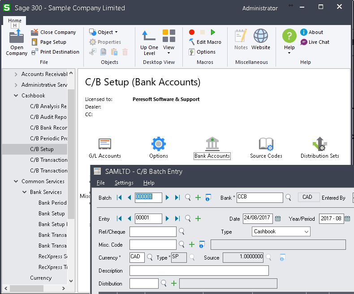Select Bank Period tree item
Screen dimensions: 354x294
52,203
